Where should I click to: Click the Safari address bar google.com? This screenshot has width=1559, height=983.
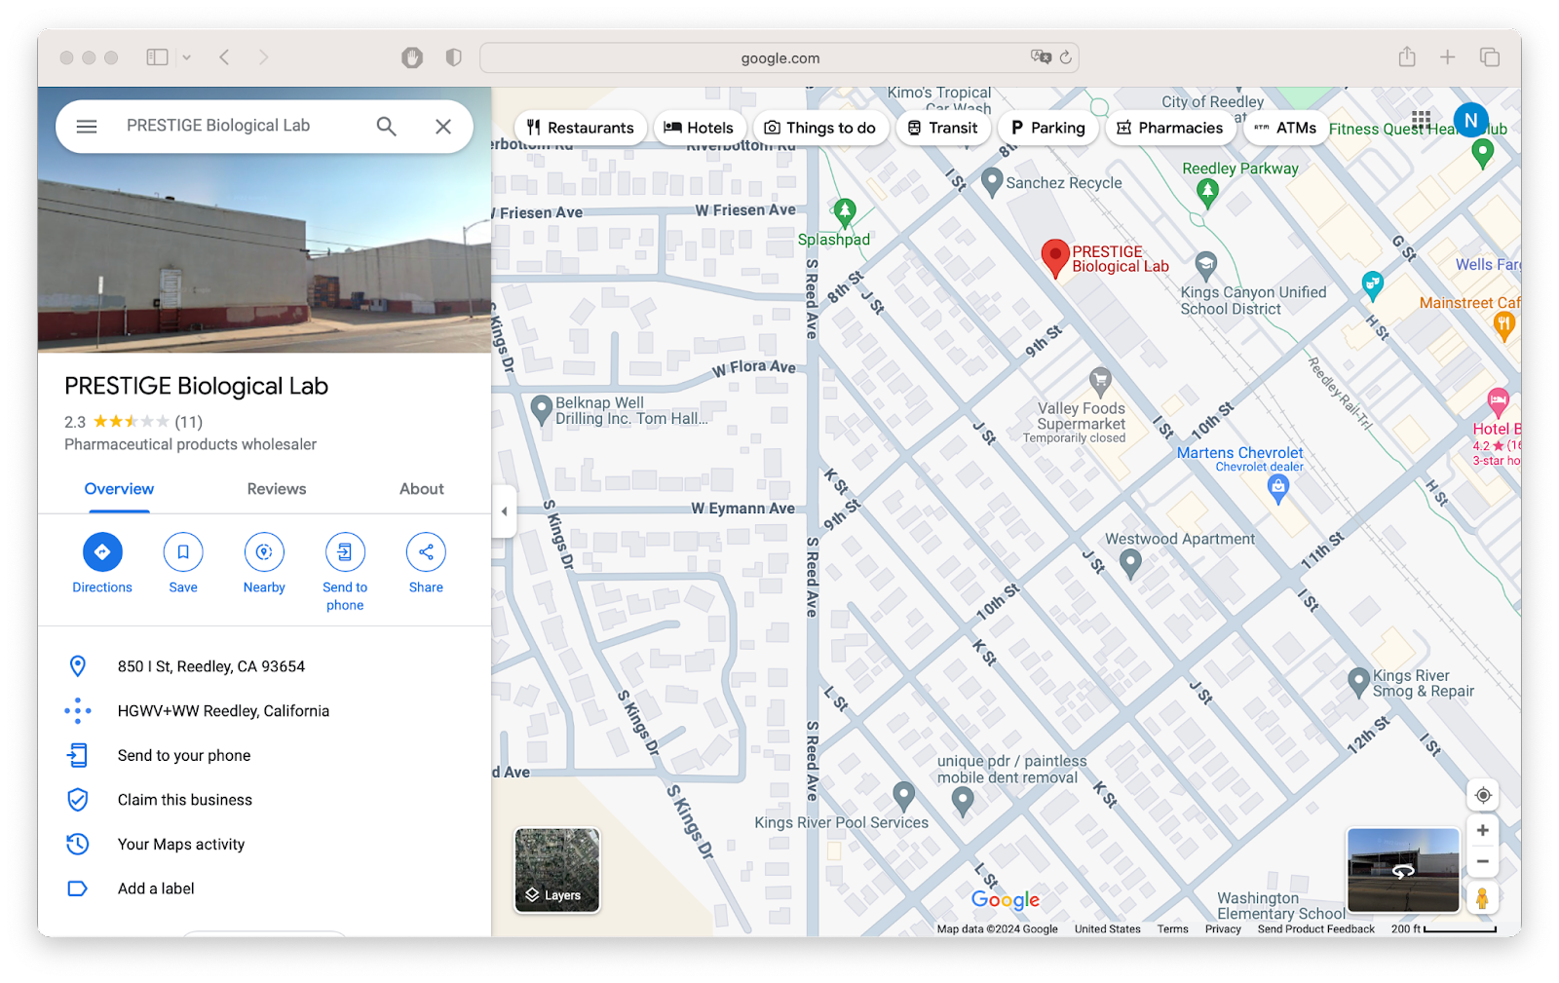(x=779, y=58)
